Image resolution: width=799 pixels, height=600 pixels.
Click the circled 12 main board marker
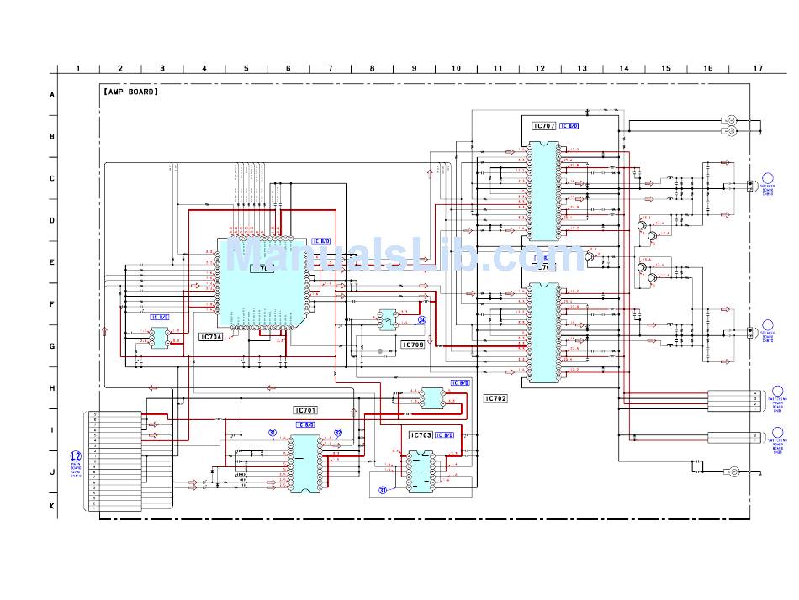click(76, 455)
